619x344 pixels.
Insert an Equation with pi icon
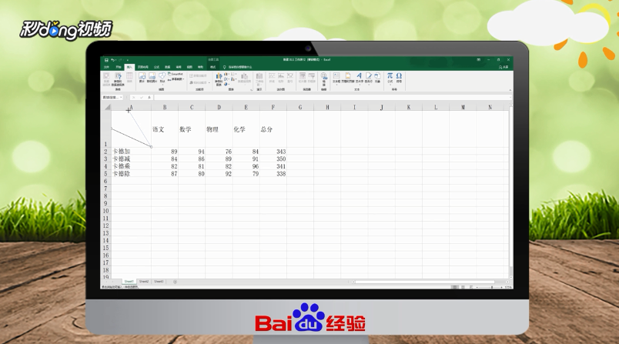tap(390, 78)
